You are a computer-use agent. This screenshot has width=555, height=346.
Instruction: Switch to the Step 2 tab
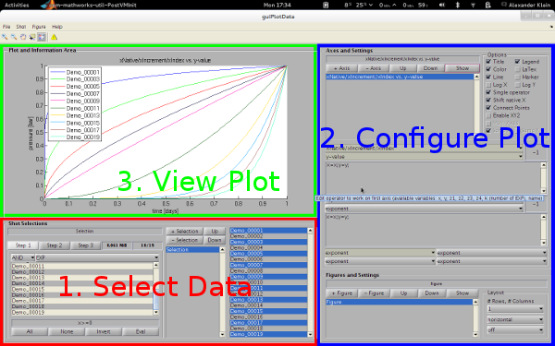point(55,245)
